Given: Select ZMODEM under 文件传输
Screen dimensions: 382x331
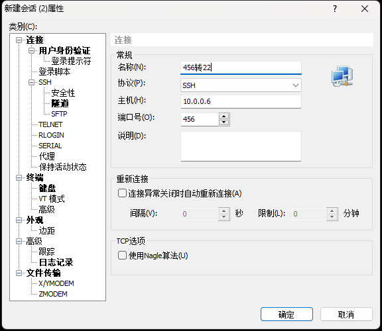Looking at the screenshot, I should (53, 294).
